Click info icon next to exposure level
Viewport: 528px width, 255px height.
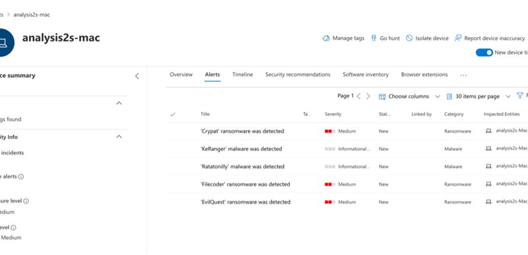click(x=26, y=201)
